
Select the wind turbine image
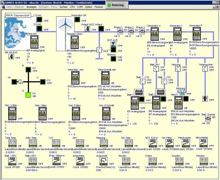pyautogui.click(x=65, y=34)
